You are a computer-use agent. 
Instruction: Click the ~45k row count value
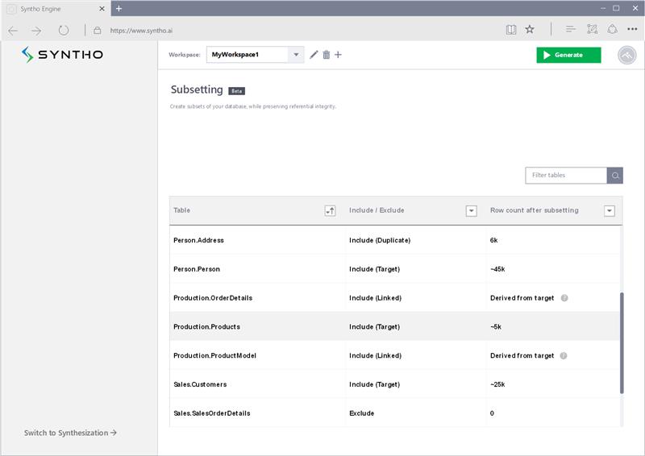tap(497, 269)
